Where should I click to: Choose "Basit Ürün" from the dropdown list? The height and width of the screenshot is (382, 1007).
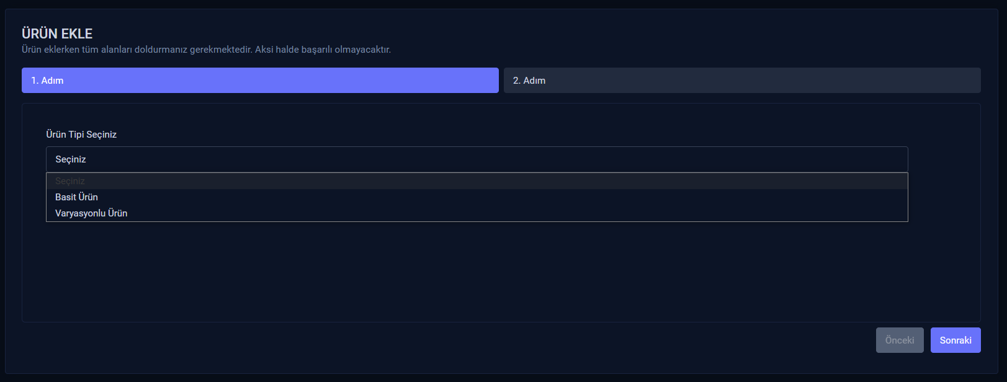76,197
